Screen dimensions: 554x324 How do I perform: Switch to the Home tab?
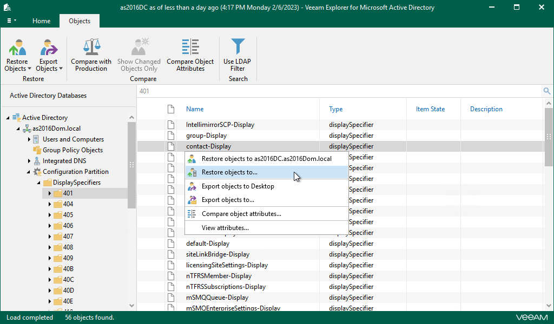[x=41, y=21]
